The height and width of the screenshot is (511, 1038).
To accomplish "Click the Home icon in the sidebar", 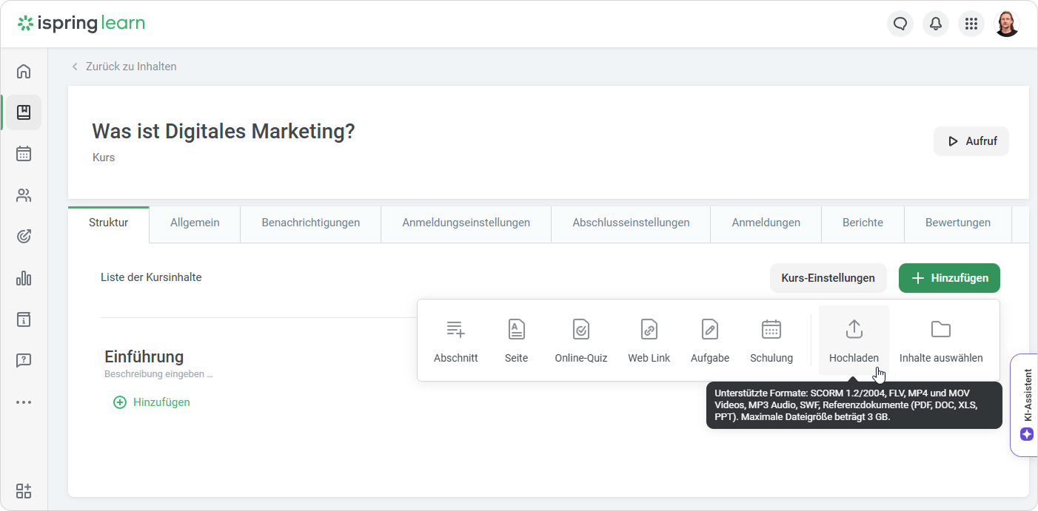I will [x=24, y=72].
